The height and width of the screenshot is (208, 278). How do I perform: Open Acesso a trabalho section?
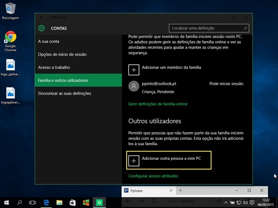[78, 67]
